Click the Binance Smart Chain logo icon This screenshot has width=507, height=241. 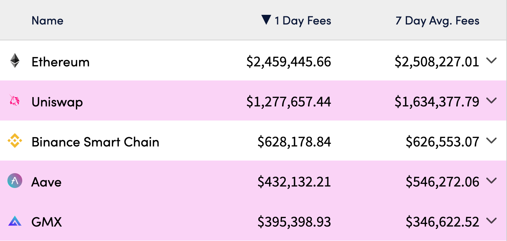click(x=15, y=141)
